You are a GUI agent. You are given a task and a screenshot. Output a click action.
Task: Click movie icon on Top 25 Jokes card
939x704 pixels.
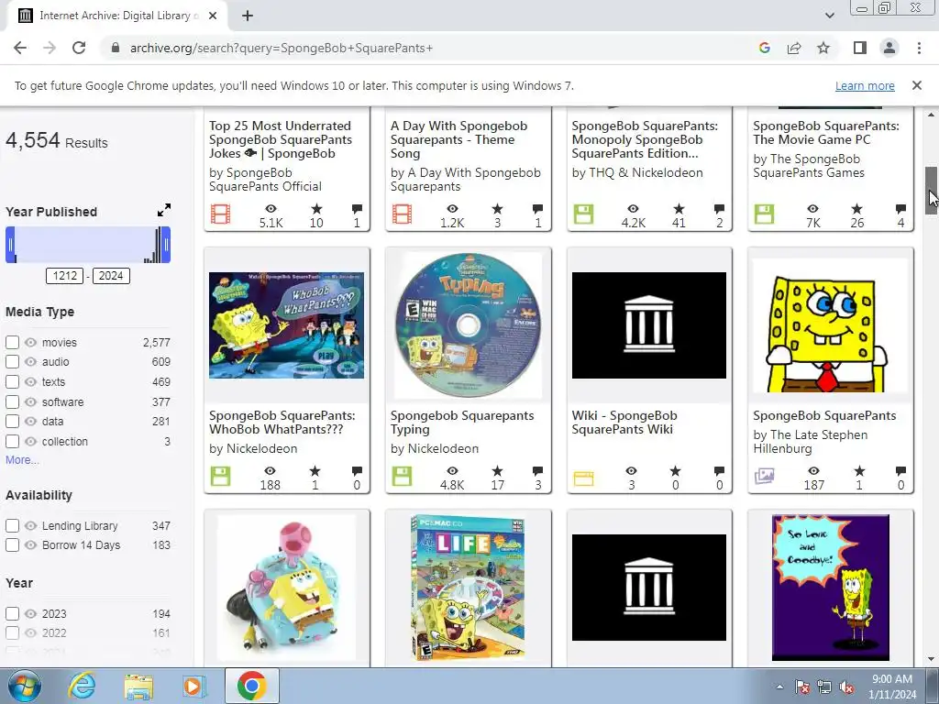220,214
